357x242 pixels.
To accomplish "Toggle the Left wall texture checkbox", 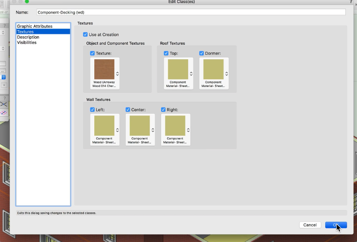I will [93, 110].
